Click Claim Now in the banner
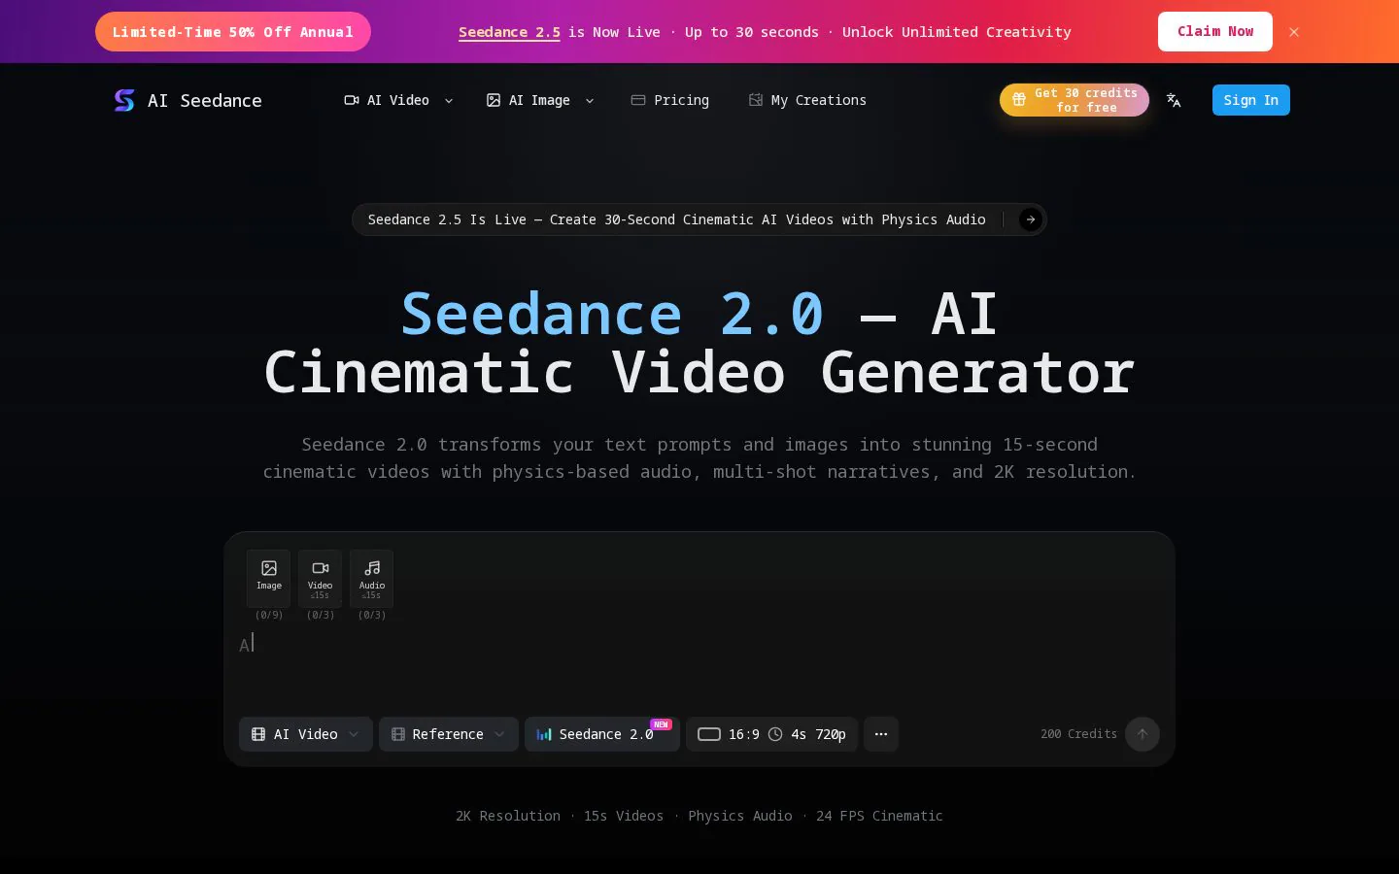This screenshot has width=1399, height=874. (1215, 32)
